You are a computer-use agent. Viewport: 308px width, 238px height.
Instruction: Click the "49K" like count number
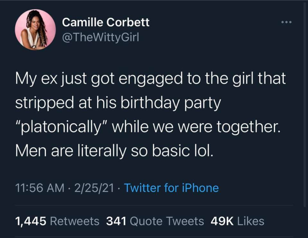coord(222,221)
